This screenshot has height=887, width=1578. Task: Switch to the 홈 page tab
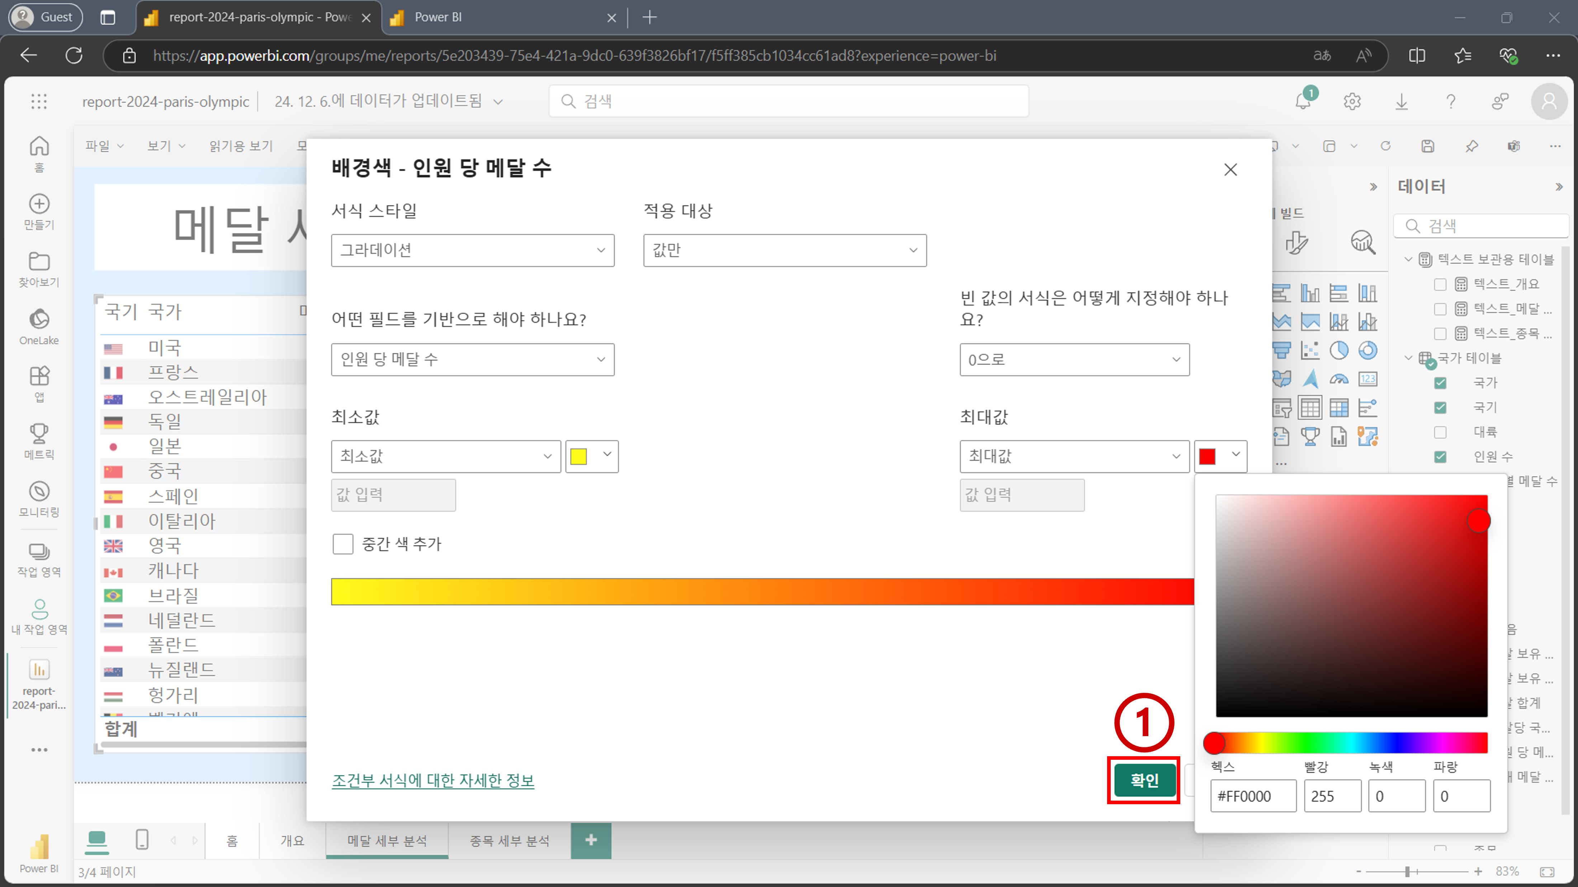(x=232, y=840)
